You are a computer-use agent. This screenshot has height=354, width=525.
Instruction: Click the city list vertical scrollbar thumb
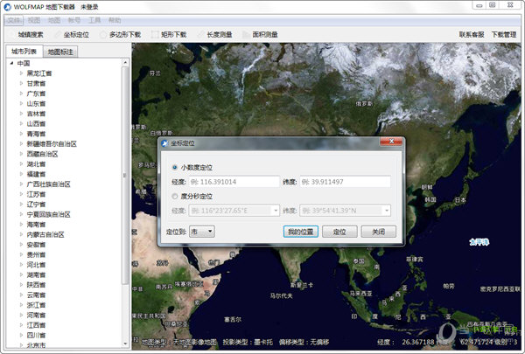(x=125, y=175)
